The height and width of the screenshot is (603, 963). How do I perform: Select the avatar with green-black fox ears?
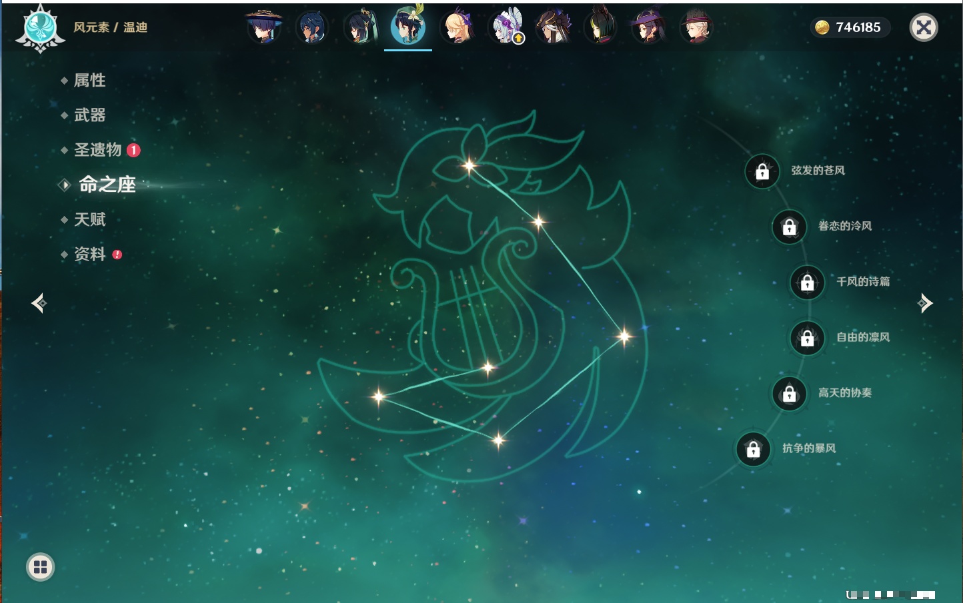click(600, 27)
